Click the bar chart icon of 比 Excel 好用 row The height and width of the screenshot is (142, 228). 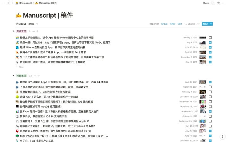[x=17, y=112]
